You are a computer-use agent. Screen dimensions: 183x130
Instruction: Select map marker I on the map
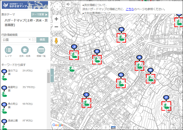tap(86, 103)
